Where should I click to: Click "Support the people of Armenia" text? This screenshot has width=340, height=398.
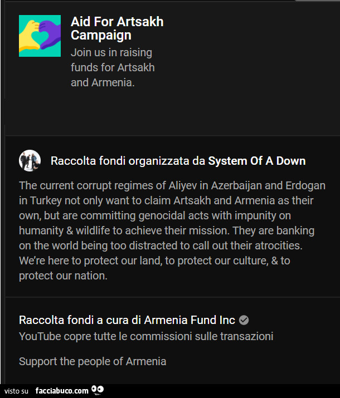click(93, 361)
